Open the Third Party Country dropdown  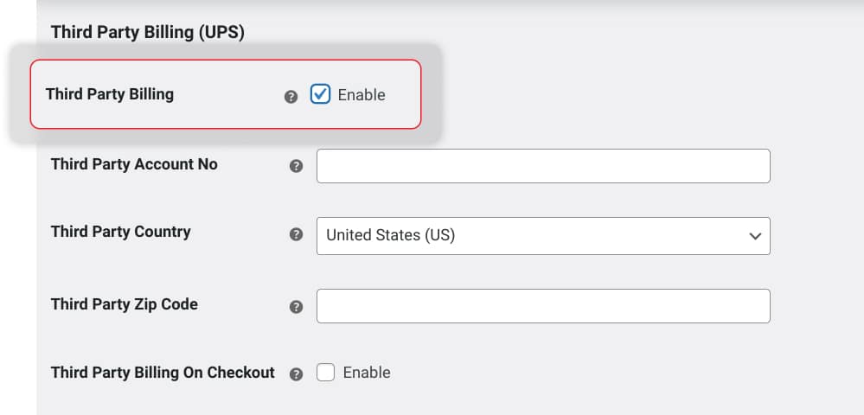tap(542, 235)
